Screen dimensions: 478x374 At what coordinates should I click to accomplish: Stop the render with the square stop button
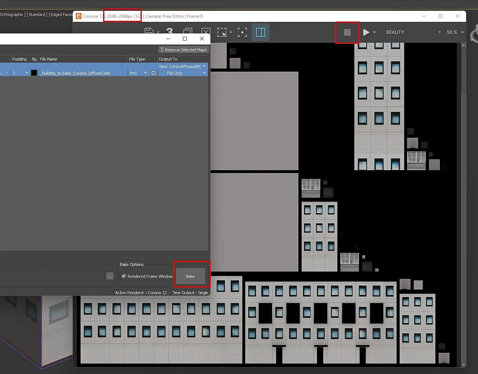(347, 32)
